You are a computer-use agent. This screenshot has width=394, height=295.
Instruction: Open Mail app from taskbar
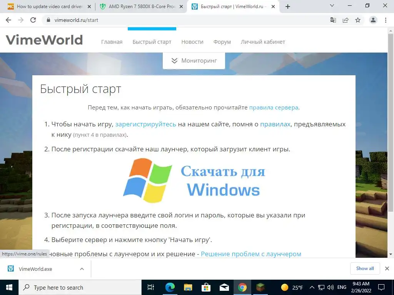coord(224,287)
